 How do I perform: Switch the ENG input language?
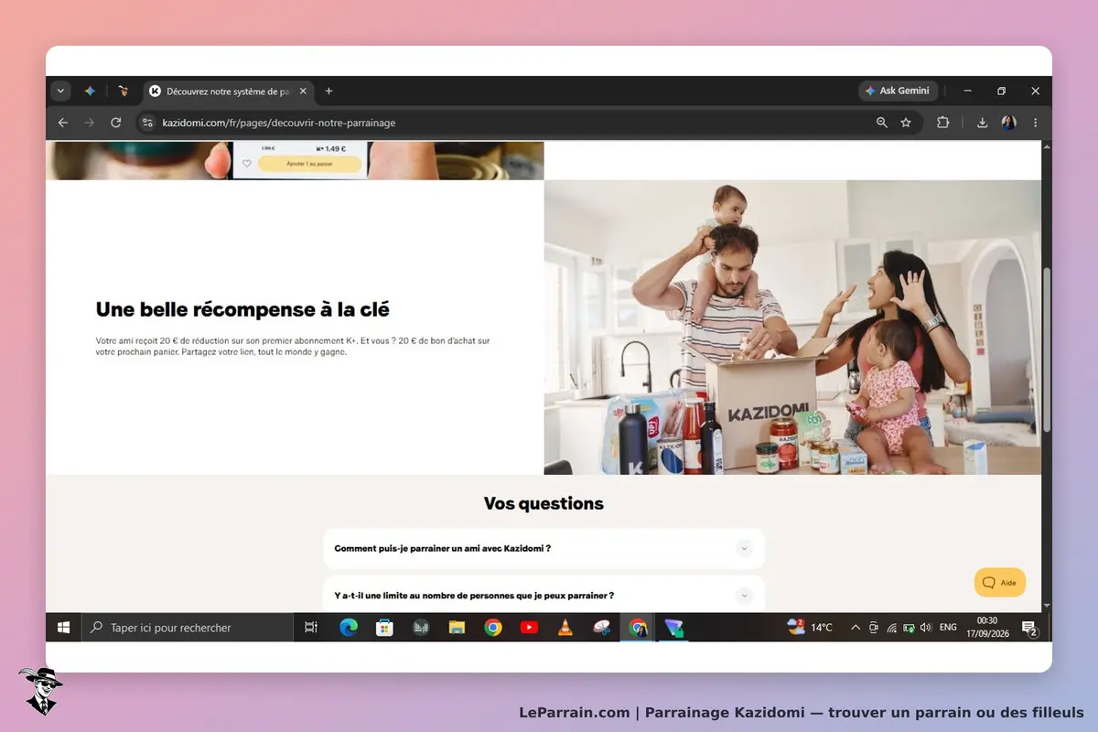click(x=948, y=628)
